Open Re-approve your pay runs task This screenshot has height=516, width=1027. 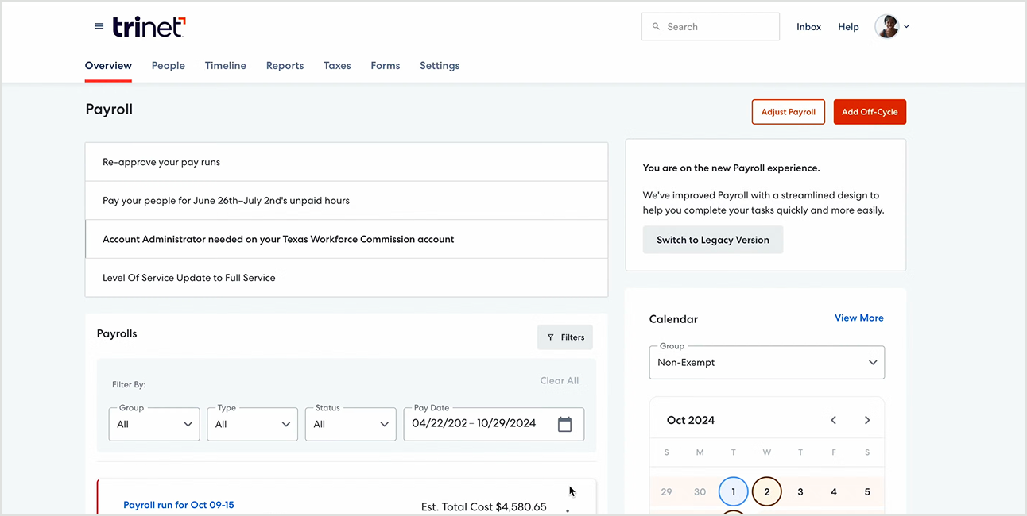pos(347,162)
